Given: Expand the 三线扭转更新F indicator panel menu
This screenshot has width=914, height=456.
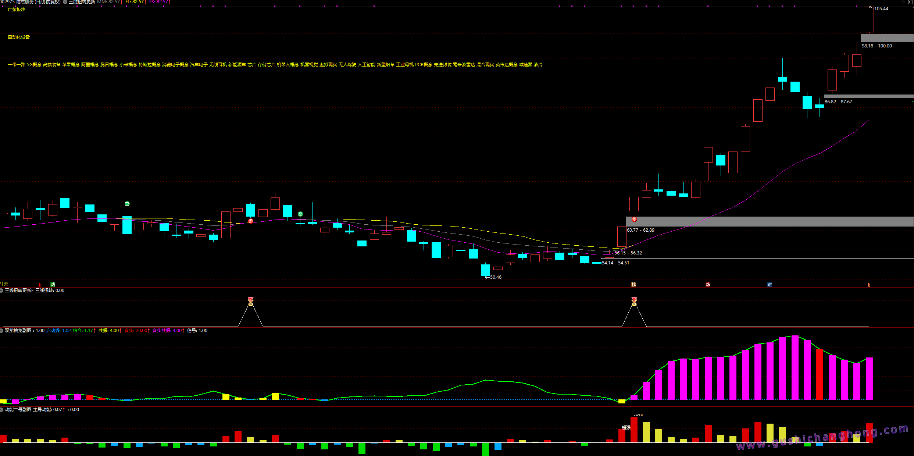Looking at the screenshot, I should tap(2, 291).
